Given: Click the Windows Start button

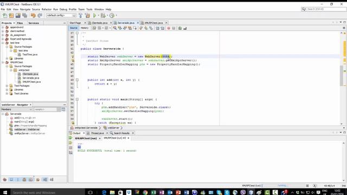Looking at the screenshot, I should pos(5,192).
